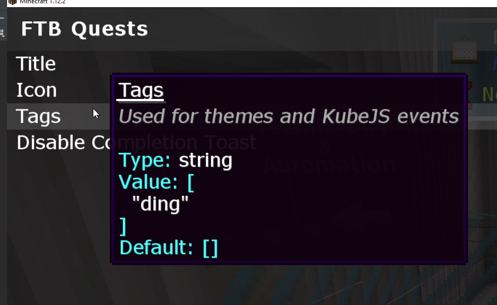Click the Minecraft window icon in title bar

click(x=12, y=2)
